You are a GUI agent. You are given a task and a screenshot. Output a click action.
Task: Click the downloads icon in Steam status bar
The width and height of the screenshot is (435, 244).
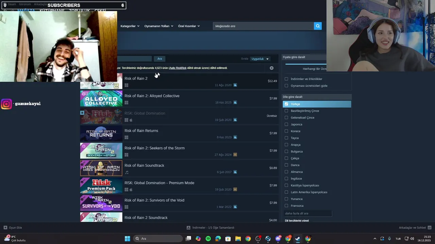tap(189, 228)
